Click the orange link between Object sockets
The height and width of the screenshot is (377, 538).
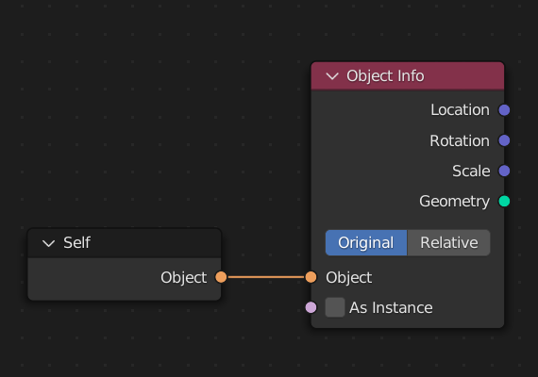coord(266,277)
